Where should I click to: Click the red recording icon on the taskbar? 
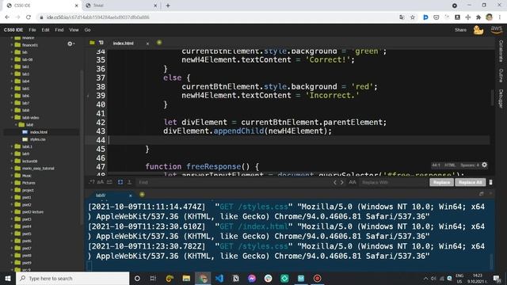(x=317, y=278)
